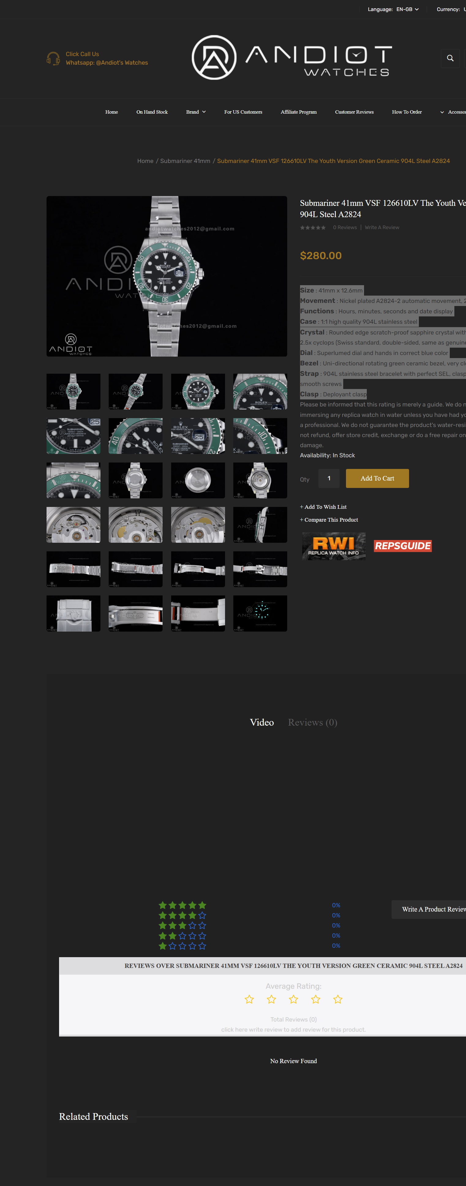466x1186 pixels.
Task: Click the quantity input field
Action: tap(329, 478)
